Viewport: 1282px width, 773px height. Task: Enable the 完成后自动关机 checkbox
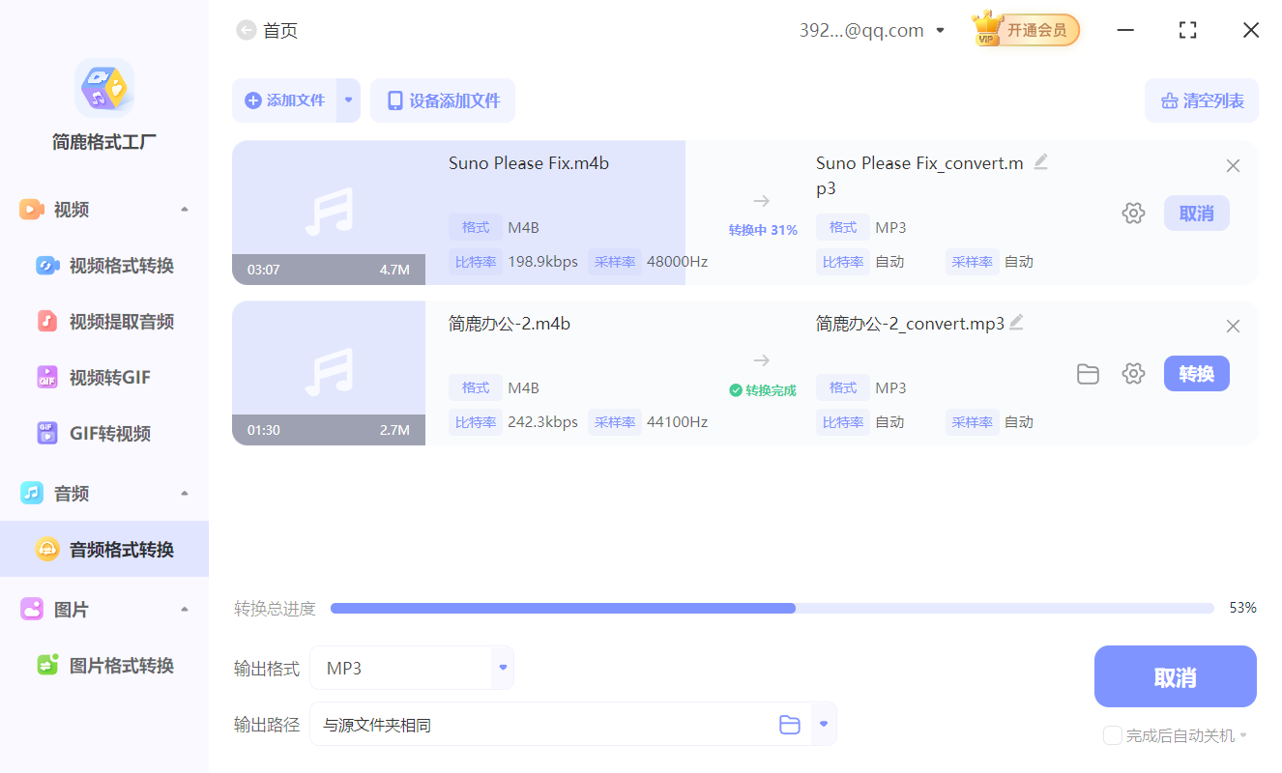coord(1112,735)
